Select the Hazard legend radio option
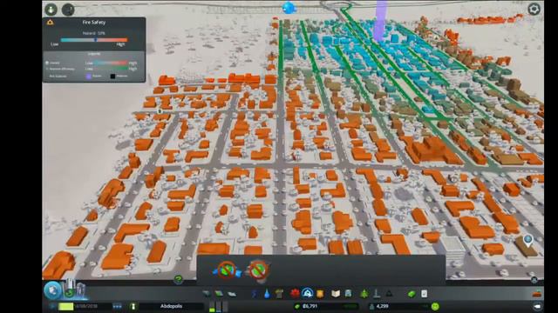The height and width of the screenshot is (313, 558). pyautogui.click(x=46, y=63)
